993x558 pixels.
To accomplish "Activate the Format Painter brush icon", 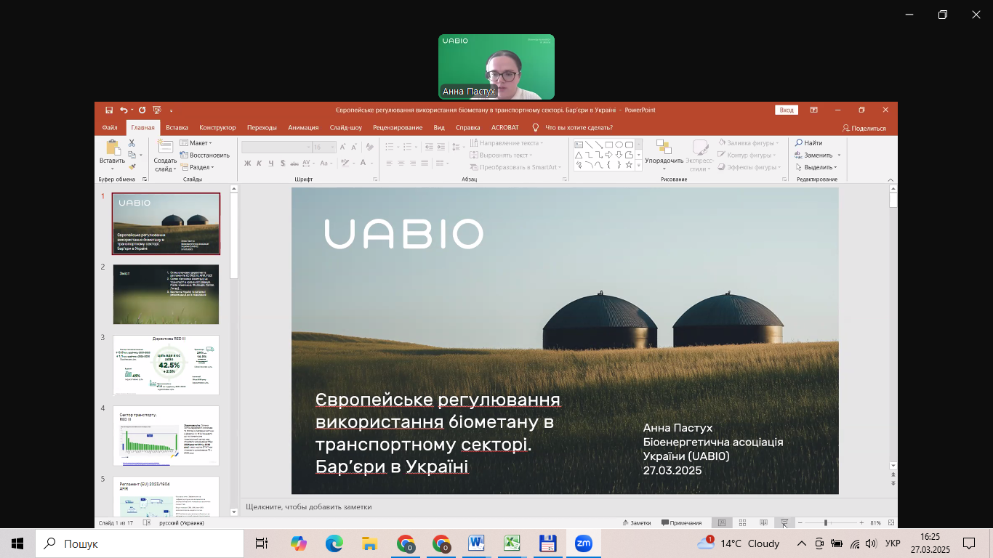I will (132, 166).
